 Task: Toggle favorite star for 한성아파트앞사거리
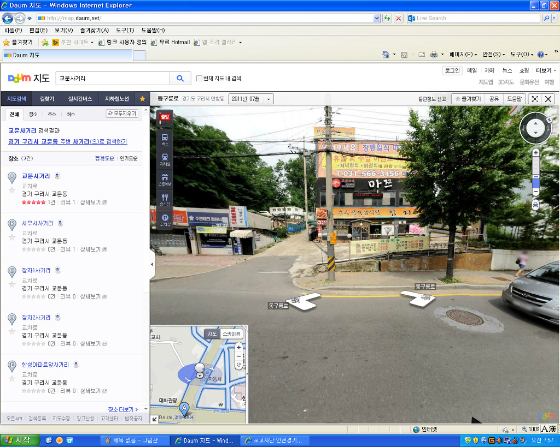12,379
